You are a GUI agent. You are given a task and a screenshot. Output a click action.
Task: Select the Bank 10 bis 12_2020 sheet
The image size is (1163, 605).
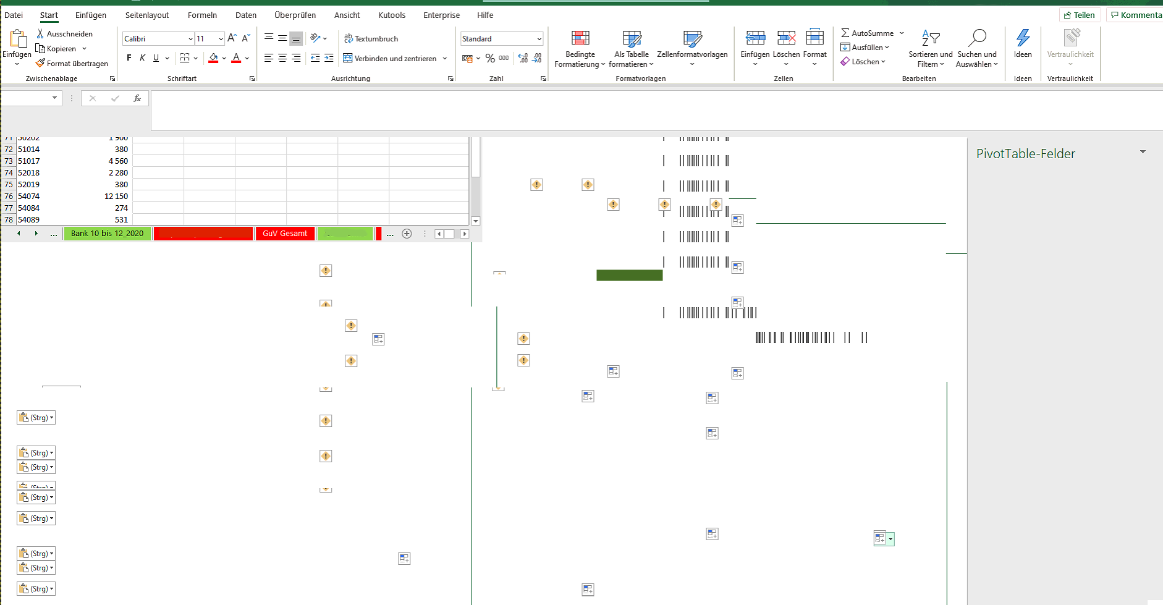[107, 234]
